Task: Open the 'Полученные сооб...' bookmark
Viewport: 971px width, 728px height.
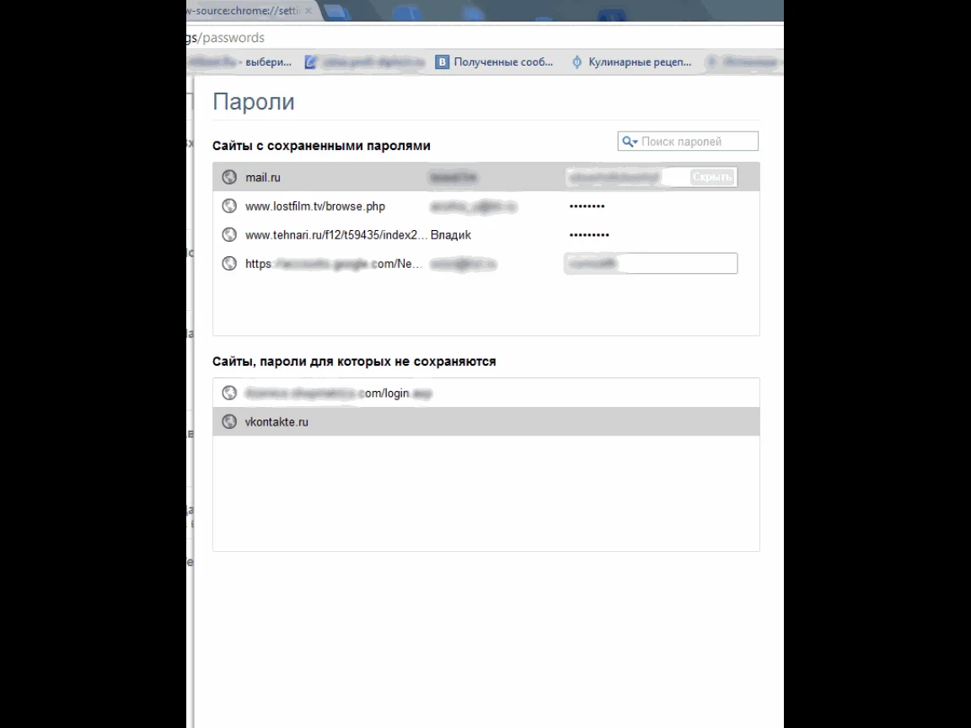Action: point(494,62)
